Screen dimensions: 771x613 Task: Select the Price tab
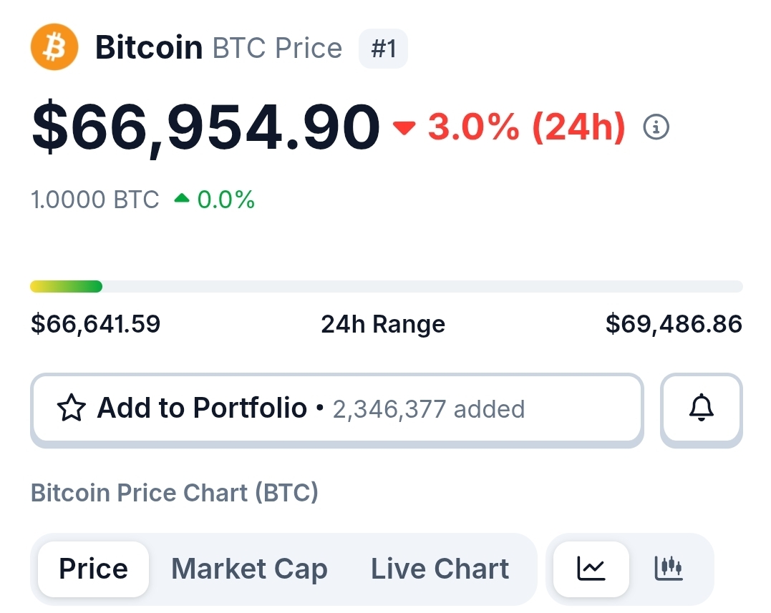point(93,569)
